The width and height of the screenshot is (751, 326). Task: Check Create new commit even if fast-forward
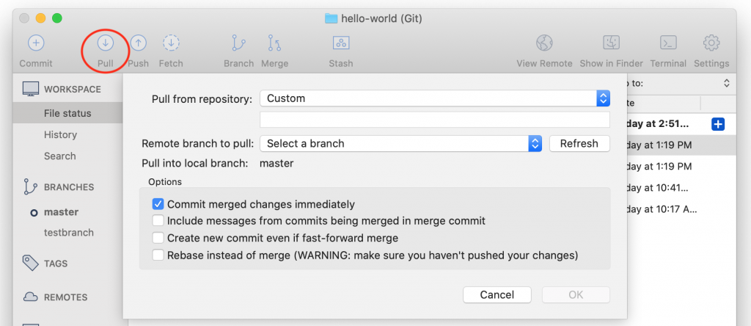(x=158, y=238)
